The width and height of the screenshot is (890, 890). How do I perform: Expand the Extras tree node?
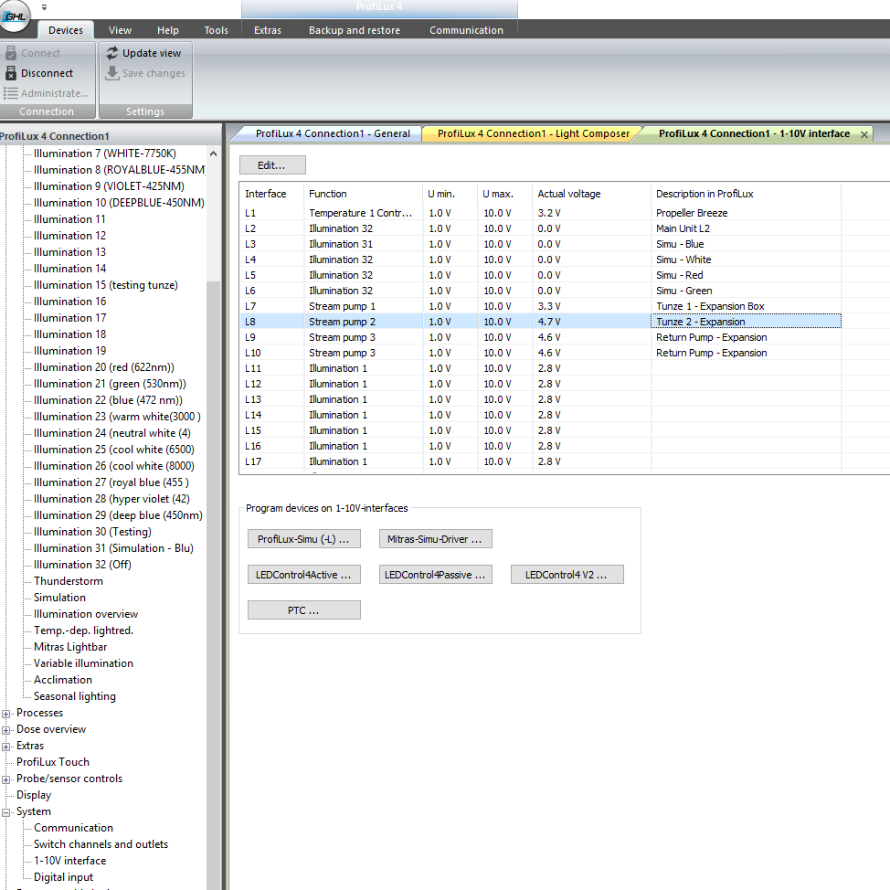(6, 747)
